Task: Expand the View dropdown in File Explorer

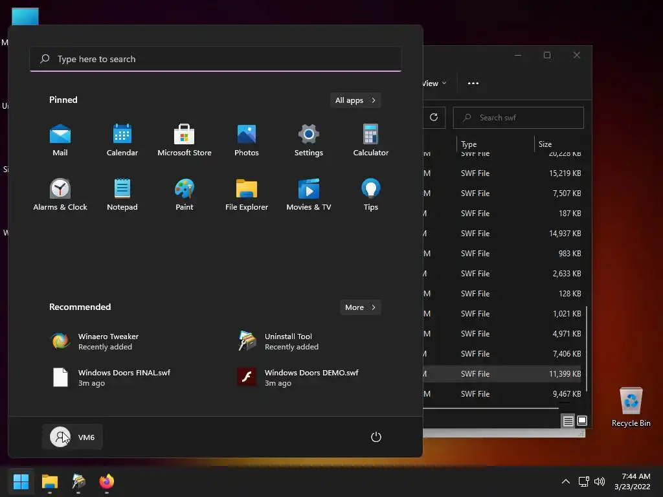Action: coord(434,83)
